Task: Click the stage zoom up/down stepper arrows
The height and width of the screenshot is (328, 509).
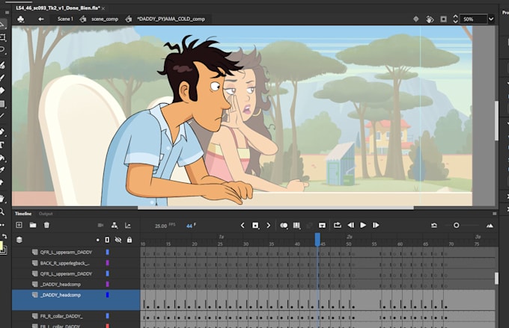Action: pos(455,19)
